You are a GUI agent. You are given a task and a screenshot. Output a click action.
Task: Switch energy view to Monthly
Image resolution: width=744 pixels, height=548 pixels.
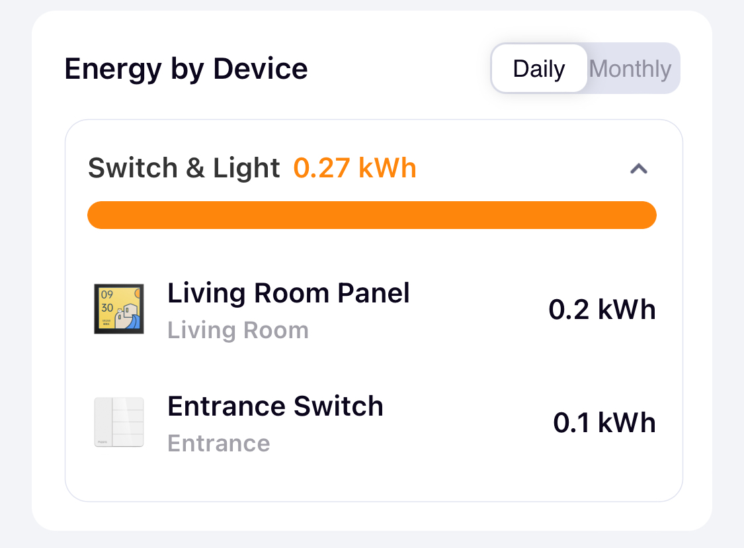pyautogui.click(x=630, y=68)
